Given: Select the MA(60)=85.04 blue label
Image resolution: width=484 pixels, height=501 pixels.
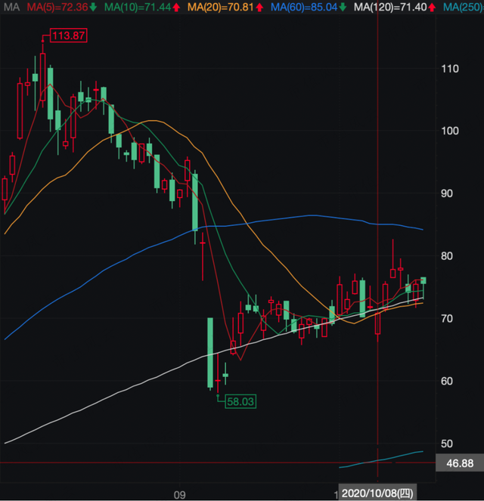Looking at the screenshot, I should 304,7.
